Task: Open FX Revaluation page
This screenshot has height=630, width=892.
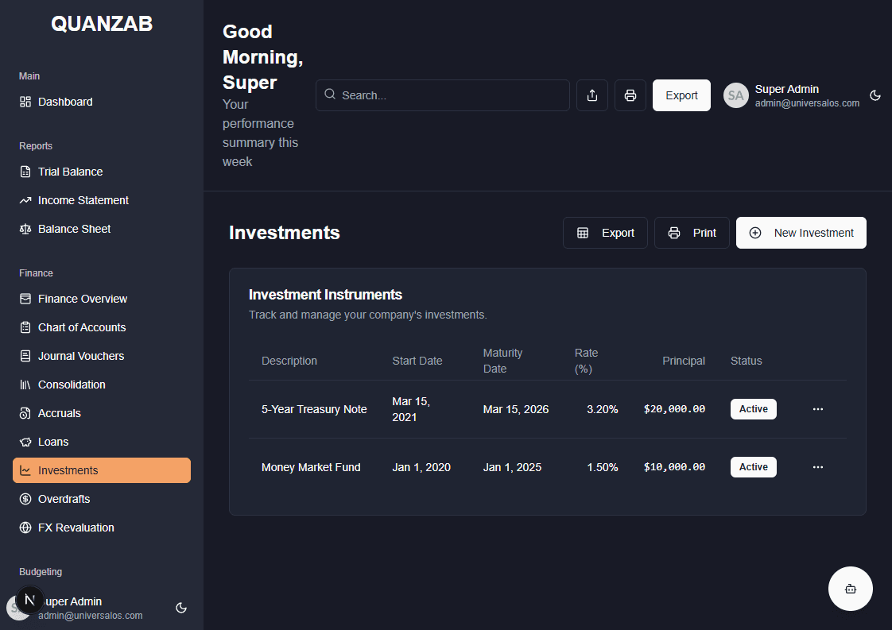Action: 102,528
